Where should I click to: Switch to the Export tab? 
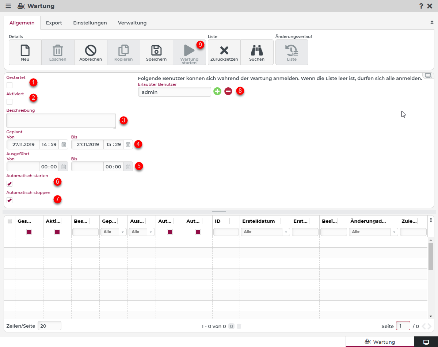[x=54, y=23]
